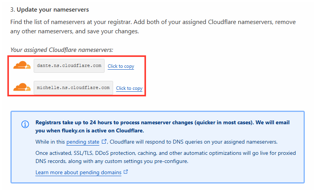This screenshot has height=192, width=316.
Task: Open "Learn more about pending domains"
Action: (x=78, y=172)
